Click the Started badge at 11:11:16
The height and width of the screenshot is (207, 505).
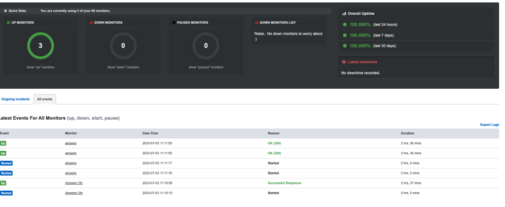point(6,173)
